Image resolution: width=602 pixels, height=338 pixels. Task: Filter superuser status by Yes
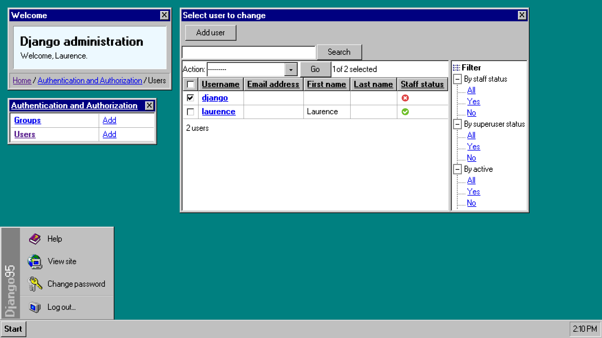click(x=473, y=147)
